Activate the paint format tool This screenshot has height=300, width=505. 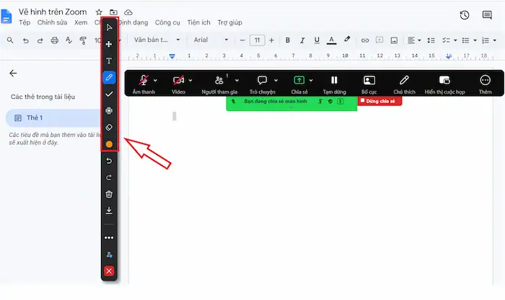(x=83, y=40)
